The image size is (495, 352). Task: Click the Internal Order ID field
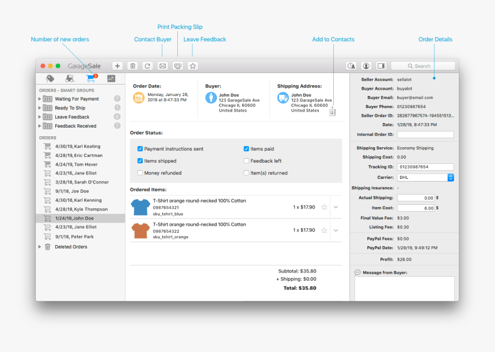click(426, 135)
